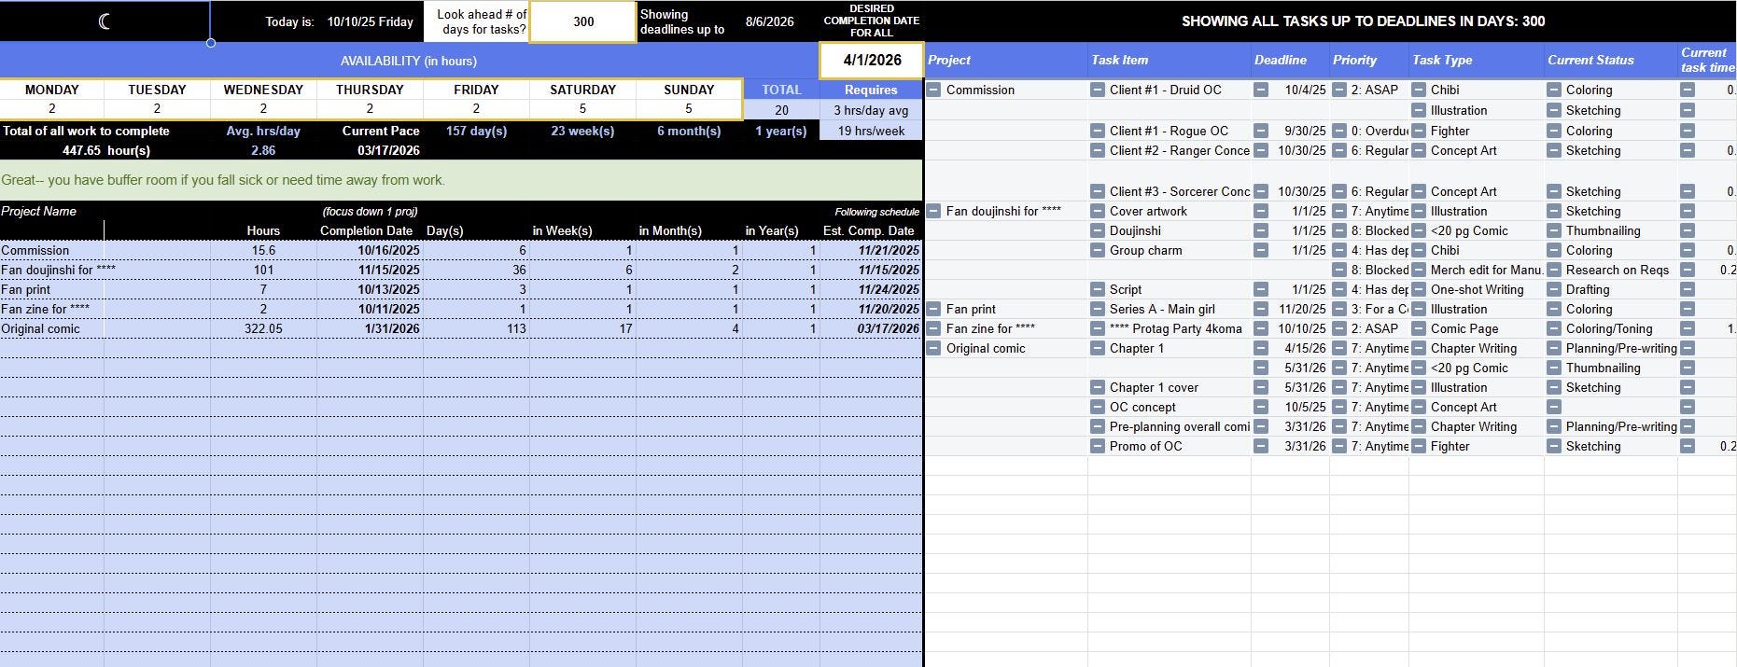This screenshot has height=667, width=1737.
Task: Select Saturday's availability hours cell
Action: [x=582, y=109]
